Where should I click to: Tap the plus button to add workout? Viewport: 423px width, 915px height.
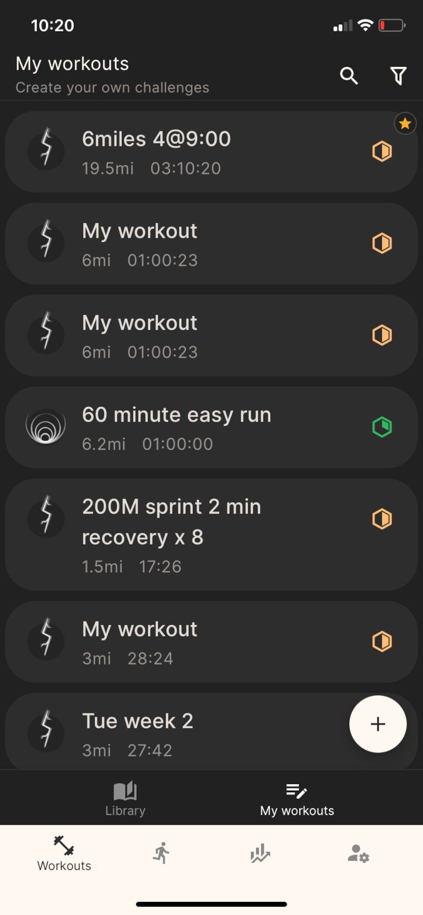(378, 724)
